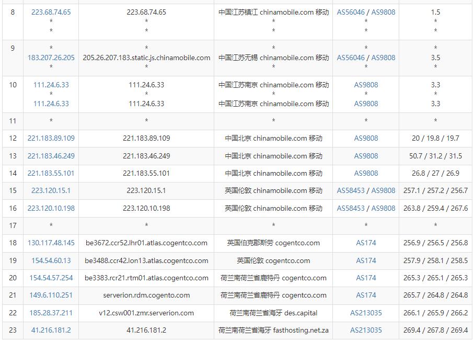
Task: Select latency value 3.5 in hop 9
Action: click(x=435, y=58)
